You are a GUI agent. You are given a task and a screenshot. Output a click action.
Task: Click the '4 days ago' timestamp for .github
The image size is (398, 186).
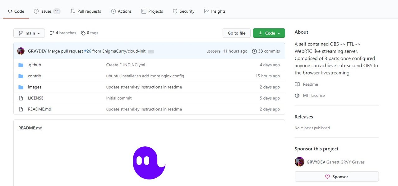(x=270, y=65)
